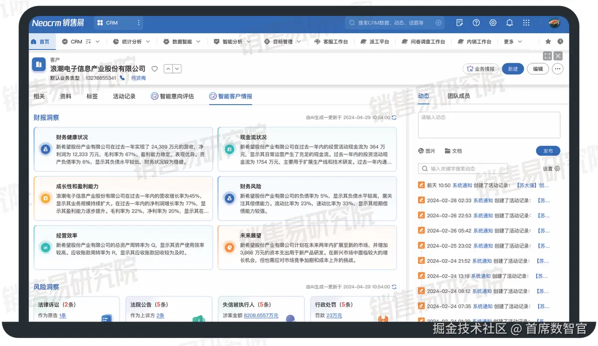Click the favorites star in nav bar
The height and width of the screenshot is (346, 598).
coord(548,42)
